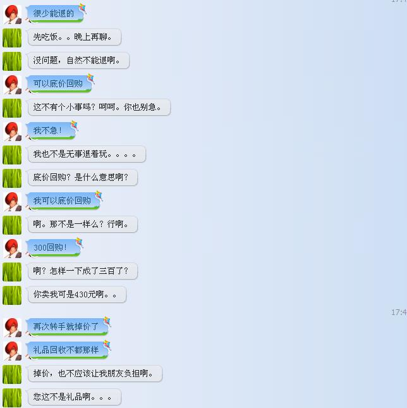Select the blue 300回购! message bubble

click(53, 248)
